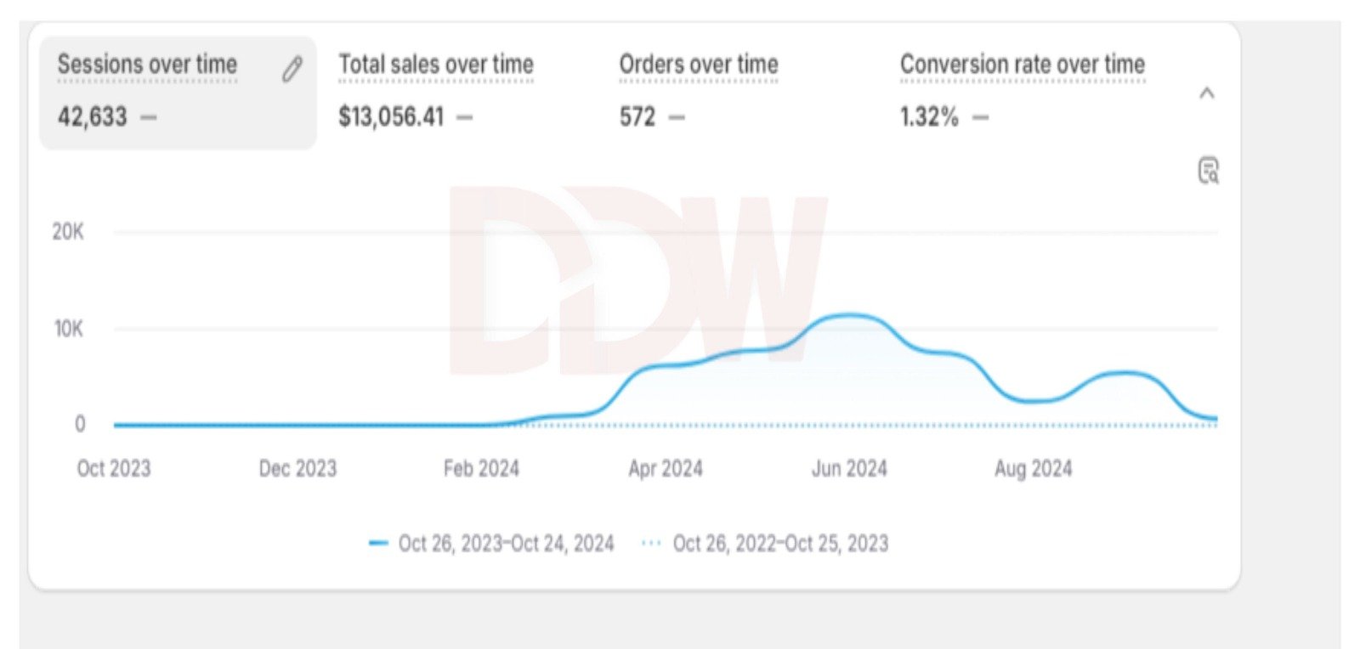Toggle the Oct 26, 2022–Oct 25, 2023 legend series
This screenshot has height=649, width=1360.
(x=779, y=544)
